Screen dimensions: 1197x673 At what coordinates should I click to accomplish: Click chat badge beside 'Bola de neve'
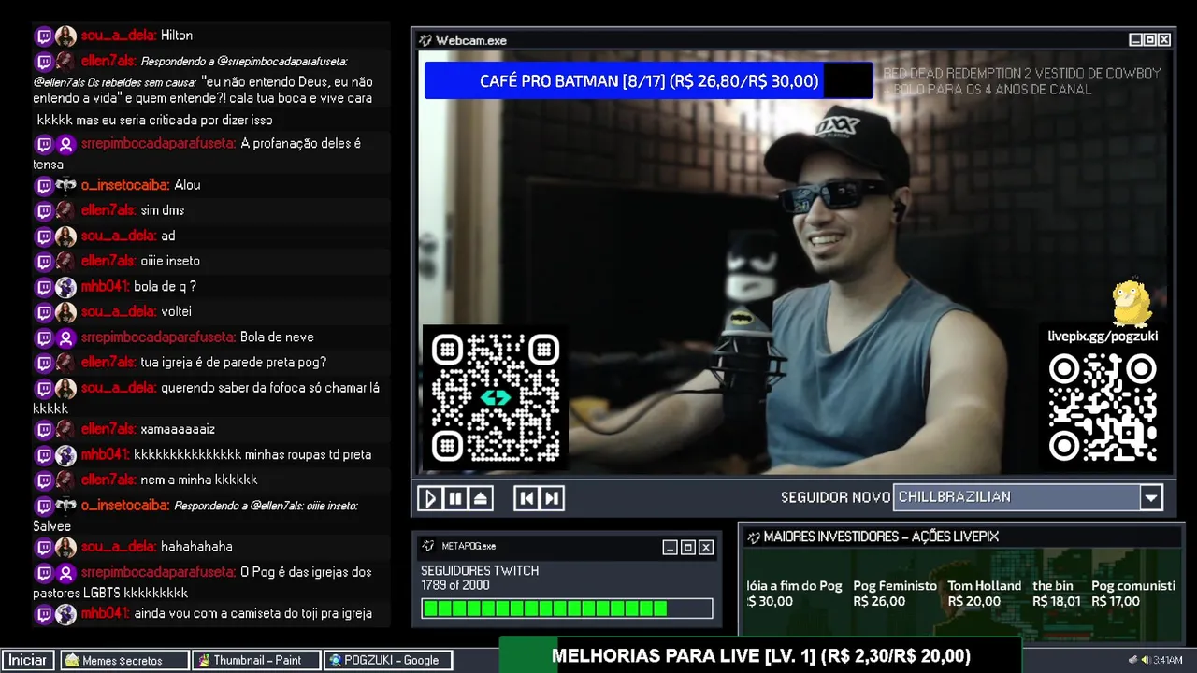pos(44,337)
